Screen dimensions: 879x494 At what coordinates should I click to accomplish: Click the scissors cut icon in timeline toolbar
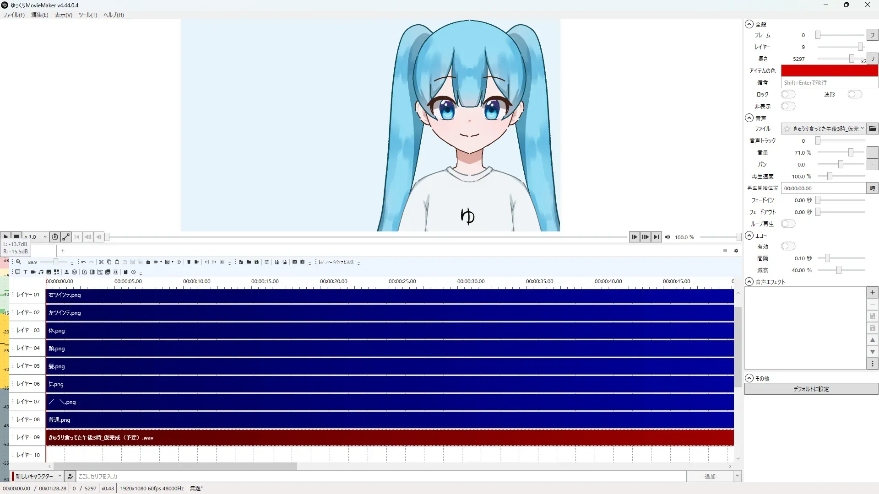pos(101,262)
